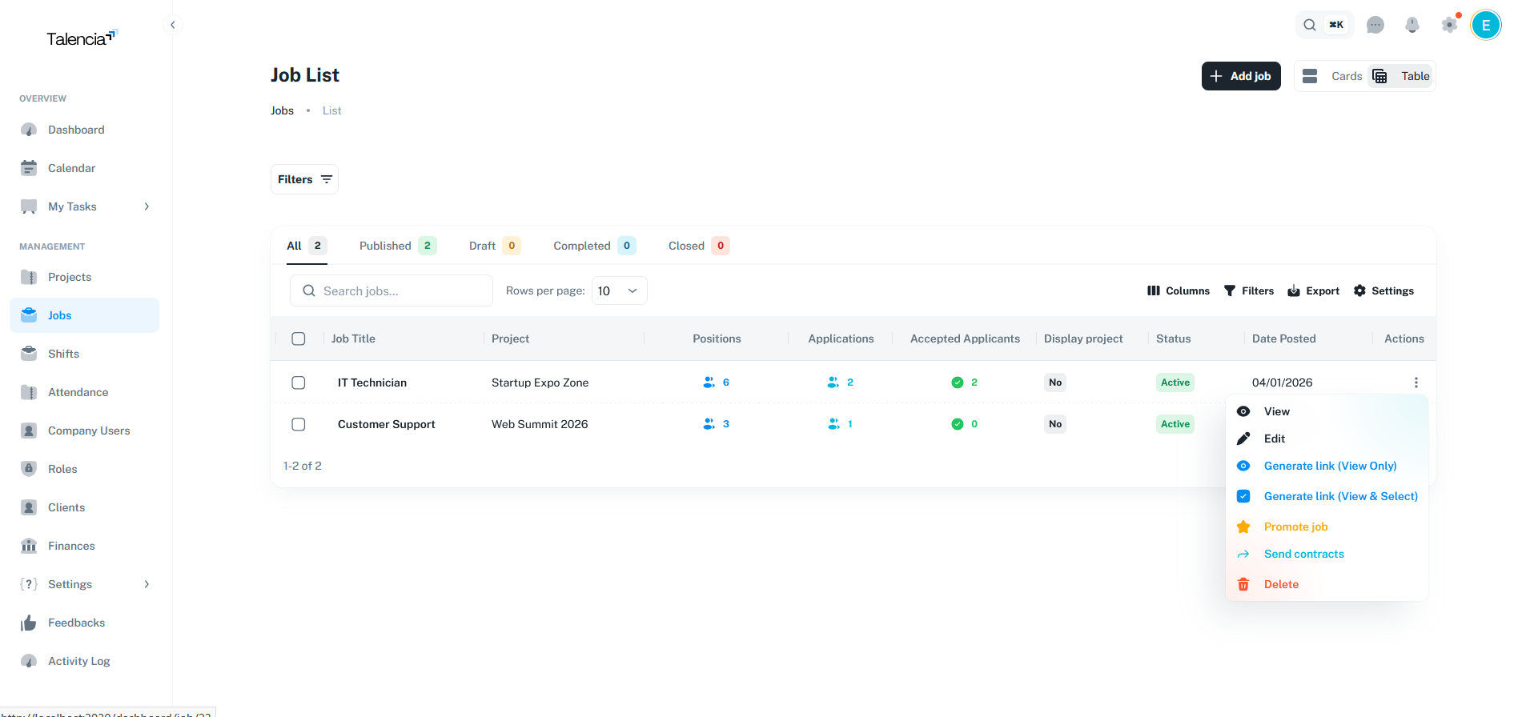Viewport: 1530px width, 717px height.
Task: Click Web Summit 2026 project cell
Action: click(540, 424)
